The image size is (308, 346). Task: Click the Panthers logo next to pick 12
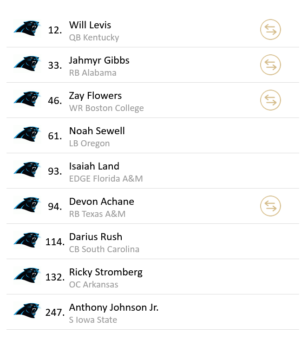click(x=27, y=29)
